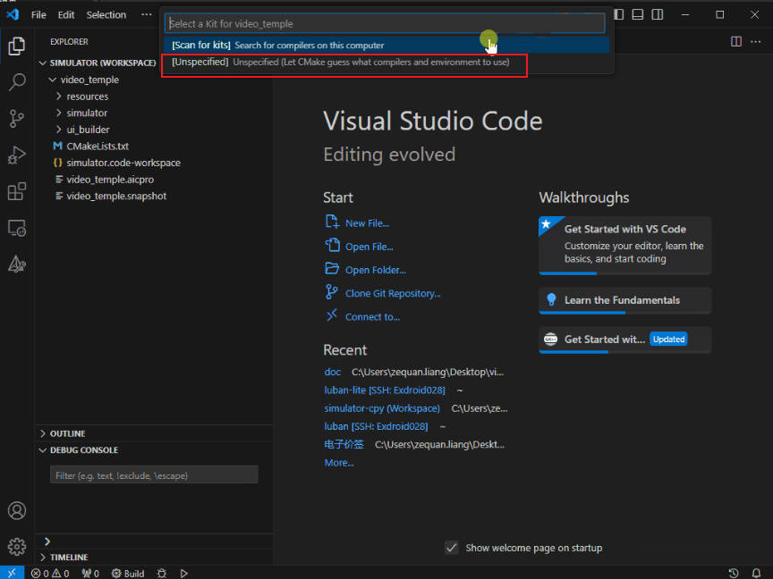Toggle panel layout icon
The width and height of the screenshot is (773, 579).
(x=638, y=15)
